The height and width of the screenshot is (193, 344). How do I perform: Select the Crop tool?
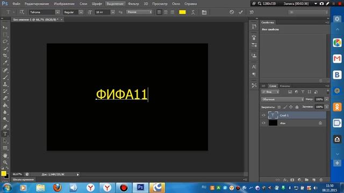tap(5, 56)
